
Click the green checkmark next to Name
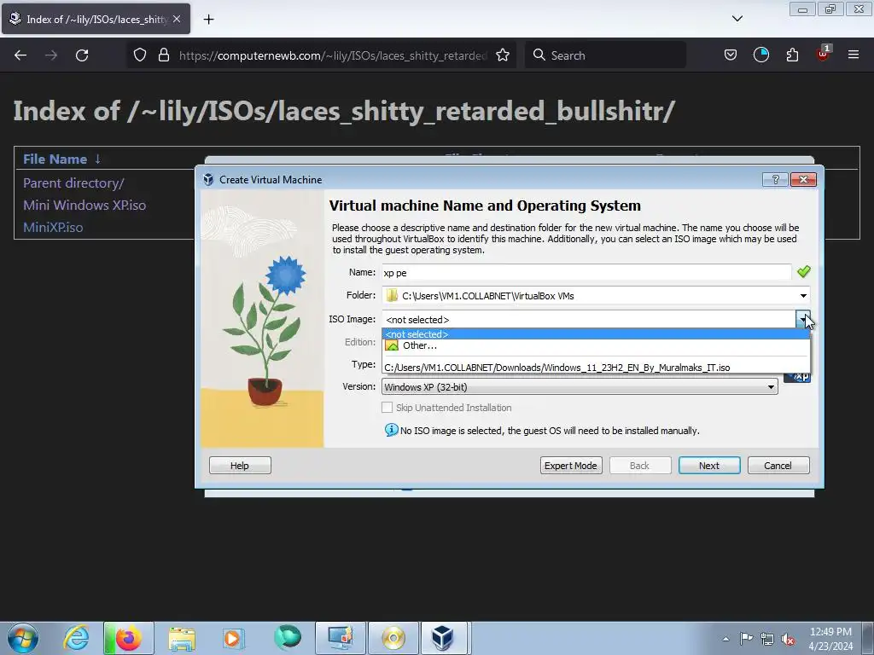803,272
